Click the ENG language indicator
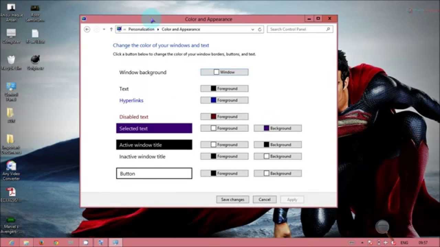440x247 pixels. point(404,243)
